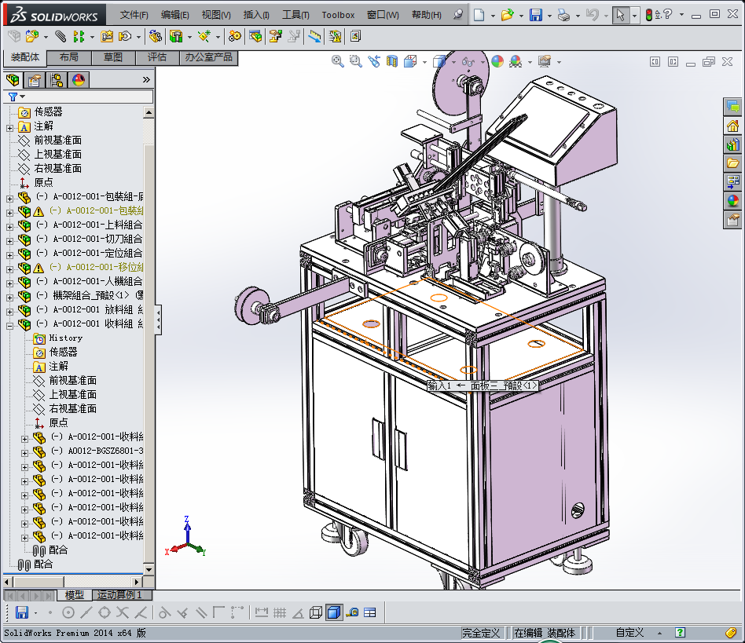Click the Save icon in the top toolbar
Image resolution: width=745 pixels, height=643 pixels.
535,15
